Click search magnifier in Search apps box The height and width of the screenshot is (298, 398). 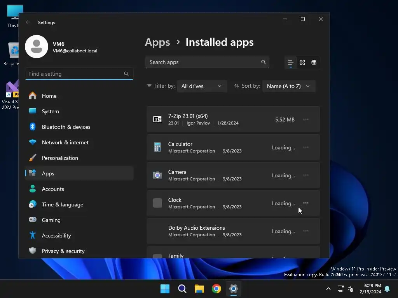263,62
